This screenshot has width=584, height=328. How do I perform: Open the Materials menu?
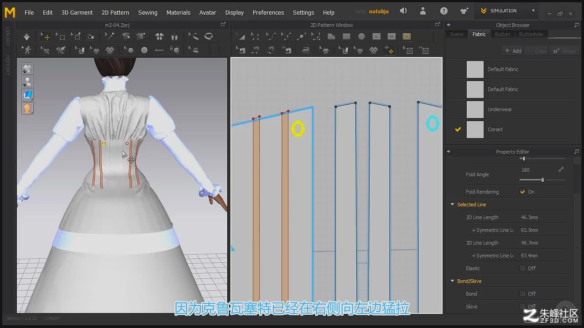point(178,12)
